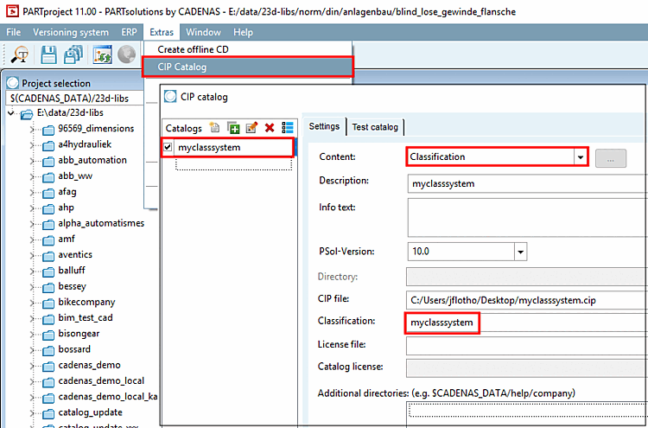This screenshot has height=428, width=648.
Task: Click the 'Directory:' label
Action: (338, 277)
